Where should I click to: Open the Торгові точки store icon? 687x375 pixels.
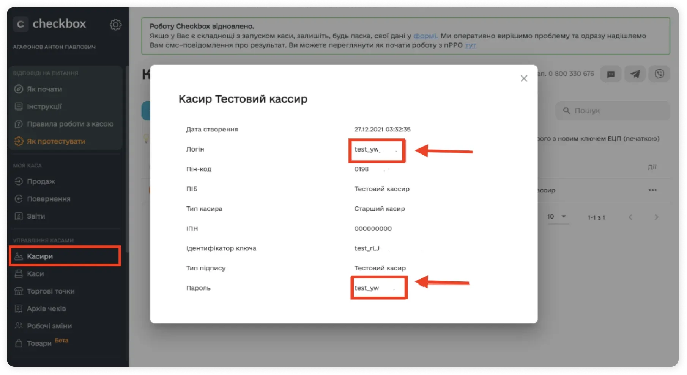18,291
